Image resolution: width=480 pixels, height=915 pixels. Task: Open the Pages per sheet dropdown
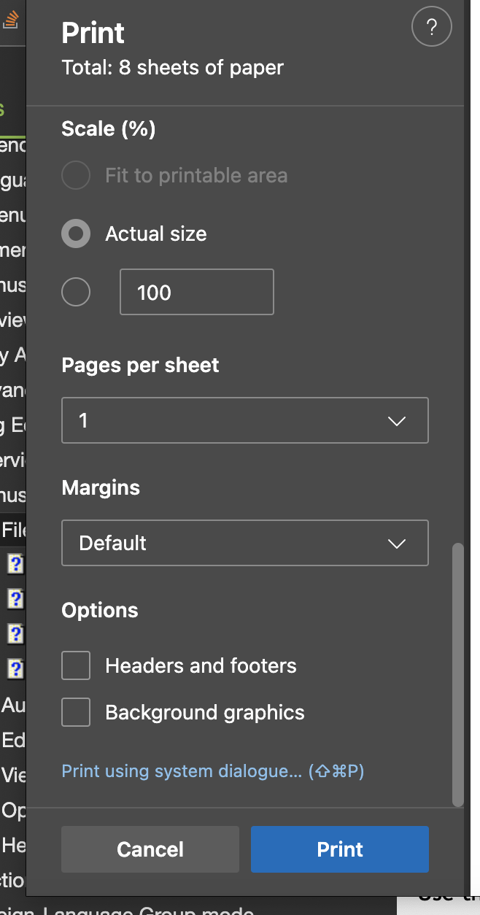pos(245,420)
